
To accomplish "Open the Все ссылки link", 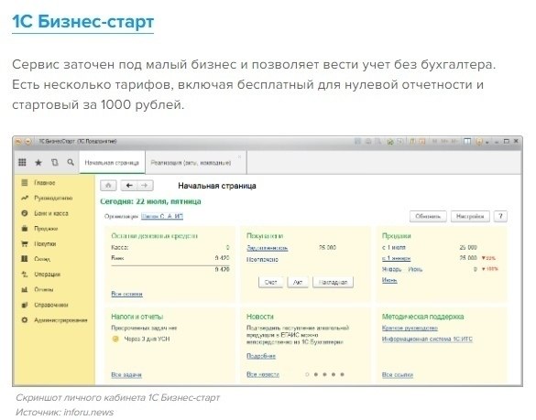I will tap(398, 374).
